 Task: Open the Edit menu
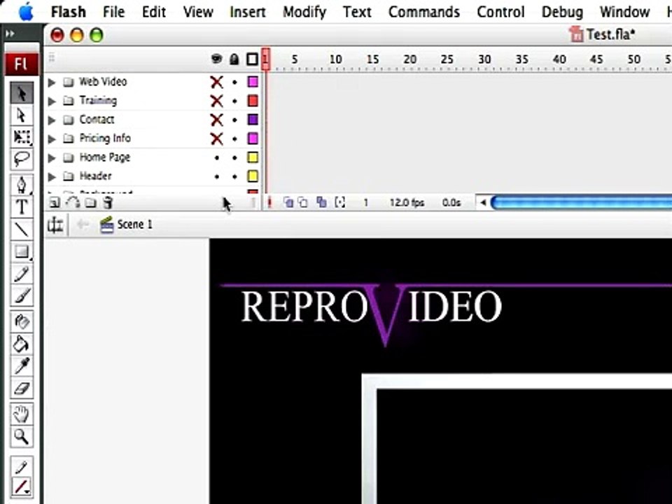tap(154, 12)
